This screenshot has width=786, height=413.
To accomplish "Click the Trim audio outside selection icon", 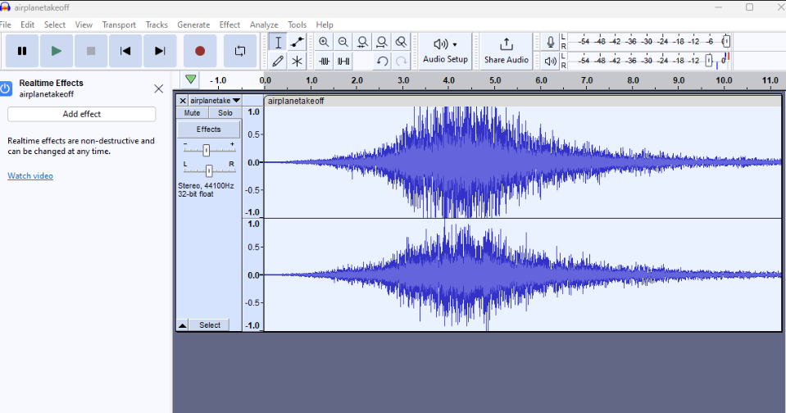I will 325,61.
